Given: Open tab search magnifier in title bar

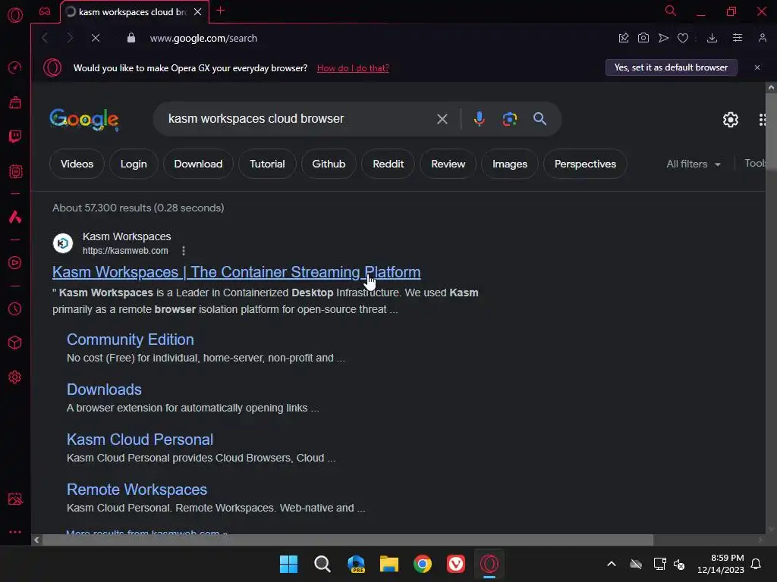Looking at the screenshot, I should pyautogui.click(x=671, y=11).
